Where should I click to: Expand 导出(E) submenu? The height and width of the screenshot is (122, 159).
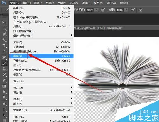click(72, 92)
